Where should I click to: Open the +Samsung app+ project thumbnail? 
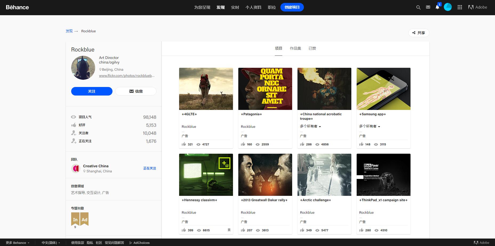384,89
